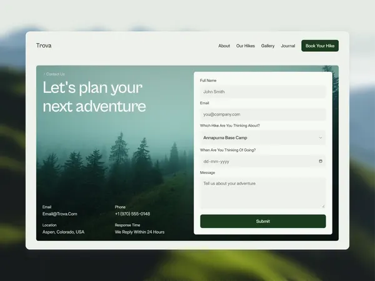This screenshot has width=375, height=281.
Task: Open the calendar date picker icon
Action: (321, 161)
